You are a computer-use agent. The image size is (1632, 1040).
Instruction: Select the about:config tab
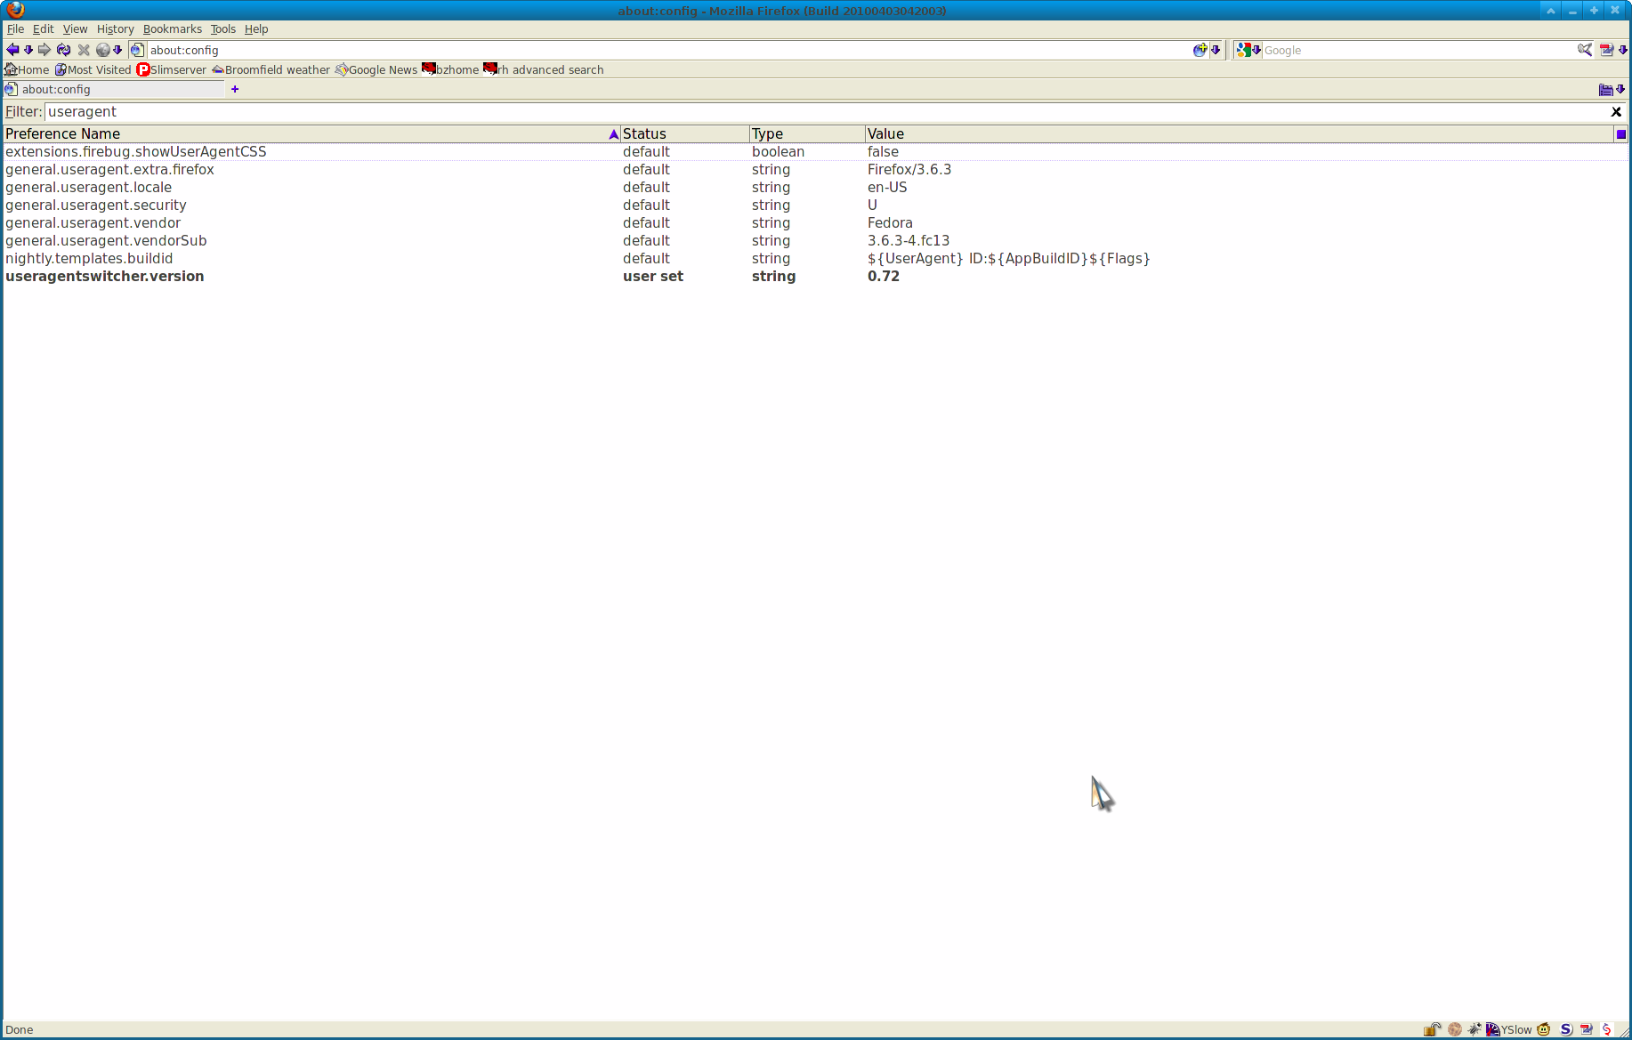pos(114,89)
